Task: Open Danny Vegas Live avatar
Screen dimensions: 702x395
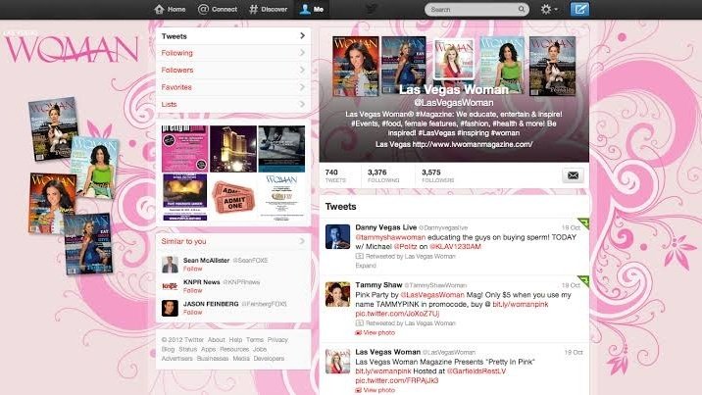Action: [337, 236]
